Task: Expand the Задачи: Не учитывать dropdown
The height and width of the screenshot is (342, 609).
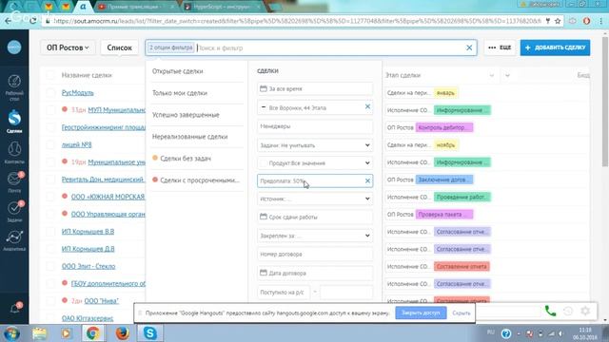Action: pyautogui.click(x=315, y=145)
